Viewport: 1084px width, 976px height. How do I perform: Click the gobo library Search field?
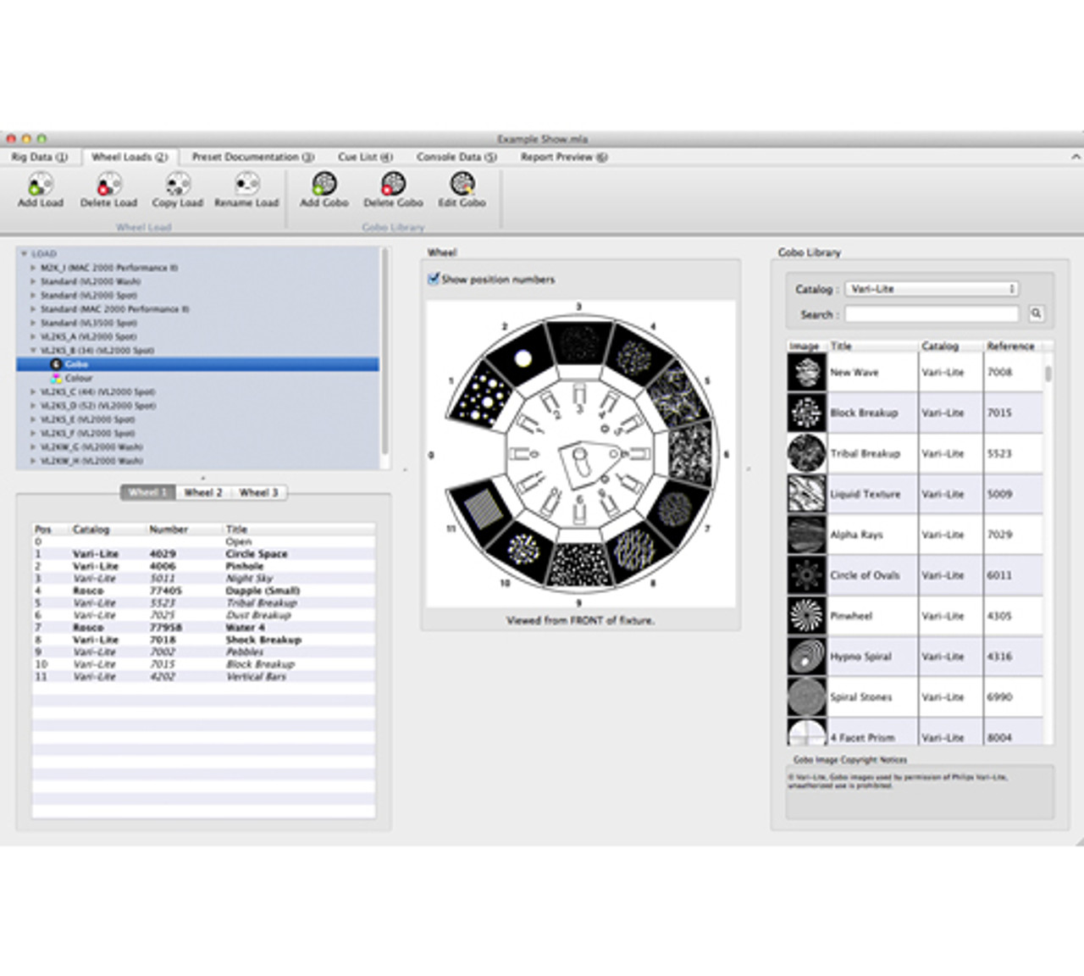point(931,314)
